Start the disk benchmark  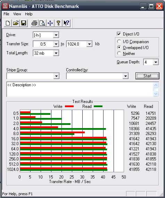[x=147, y=76]
